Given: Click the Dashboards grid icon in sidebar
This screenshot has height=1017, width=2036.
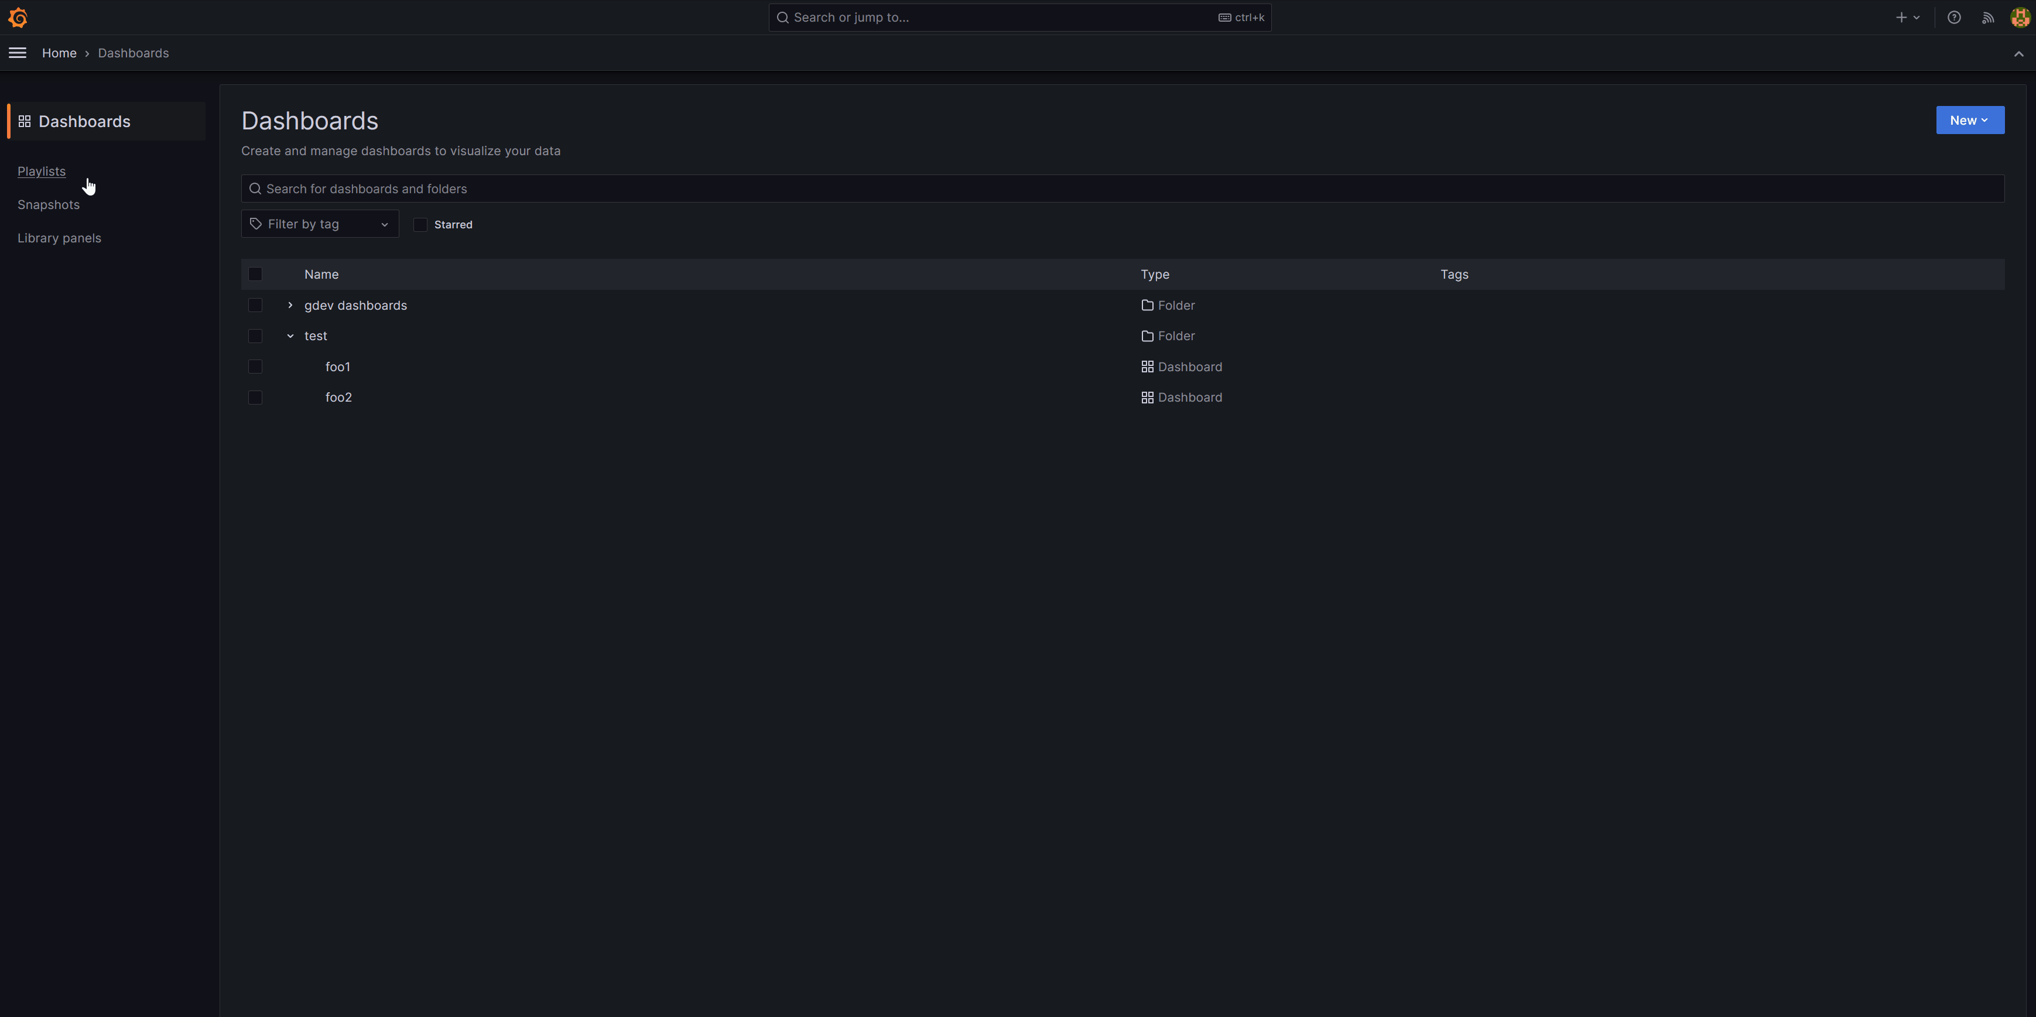Looking at the screenshot, I should (x=25, y=121).
